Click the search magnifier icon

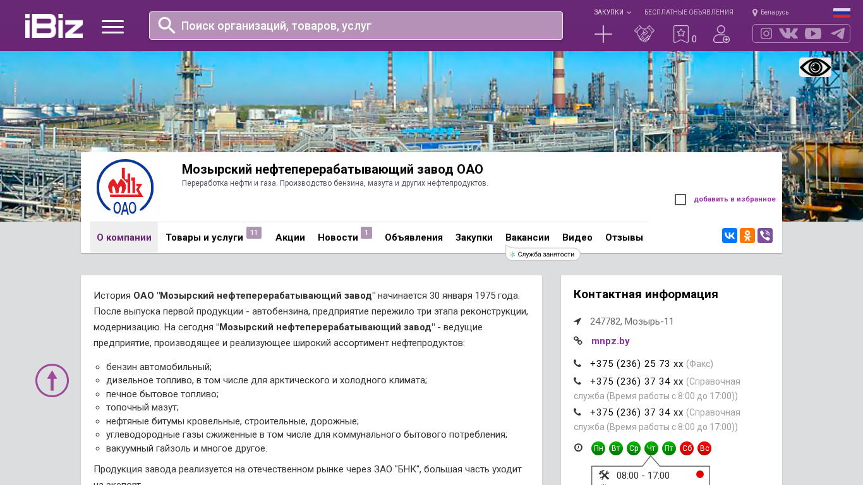point(166,25)
